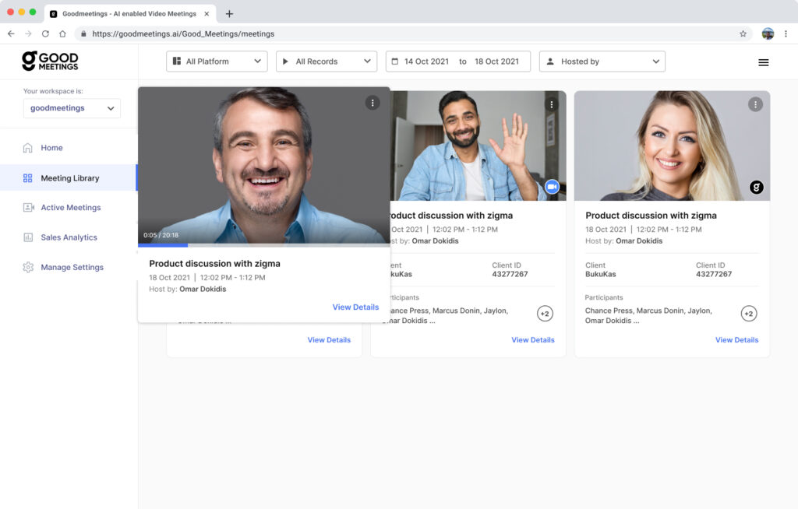Viewport: 798px width, 509px height.
Task: Expand the All Platform dropdown
Action: (217, 61)
